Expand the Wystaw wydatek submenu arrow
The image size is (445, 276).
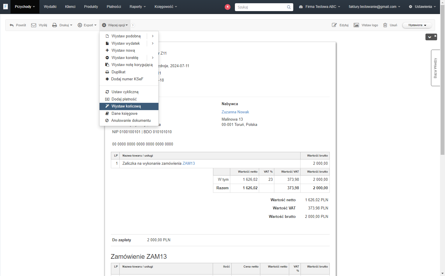click(x=153, y=43)
